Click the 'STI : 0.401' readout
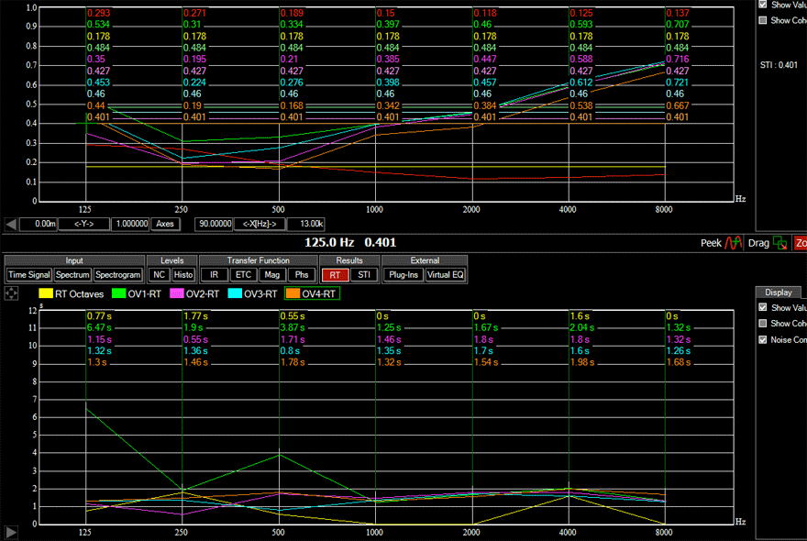The width and height of the screenshot is (807, 541). (779, 65)
